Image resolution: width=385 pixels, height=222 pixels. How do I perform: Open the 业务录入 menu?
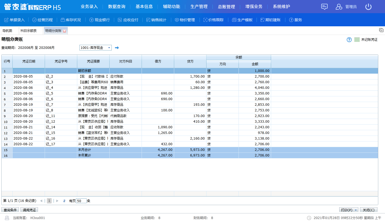[x=89, y=7]
